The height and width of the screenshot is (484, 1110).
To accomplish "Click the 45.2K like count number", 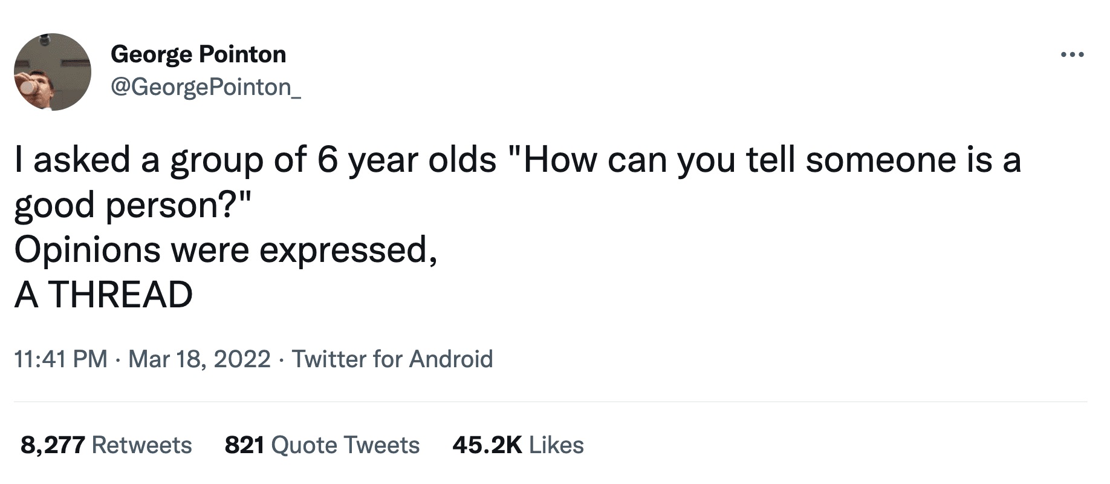I will [x=487, y=445].
